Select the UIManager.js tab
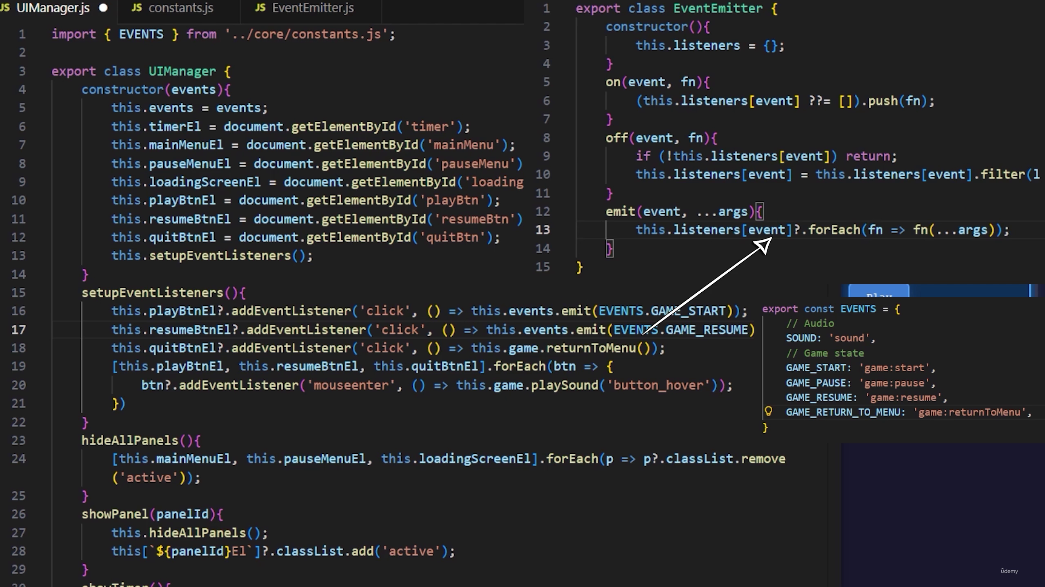The image size is (1045, 587). click(x=53, y=8)
